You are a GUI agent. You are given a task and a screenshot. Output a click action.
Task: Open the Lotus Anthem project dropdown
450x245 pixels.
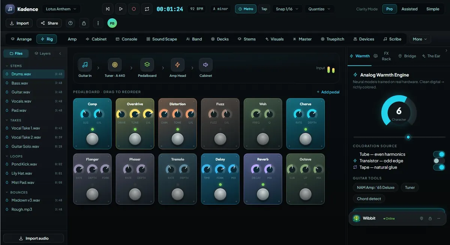pos(61,9)
